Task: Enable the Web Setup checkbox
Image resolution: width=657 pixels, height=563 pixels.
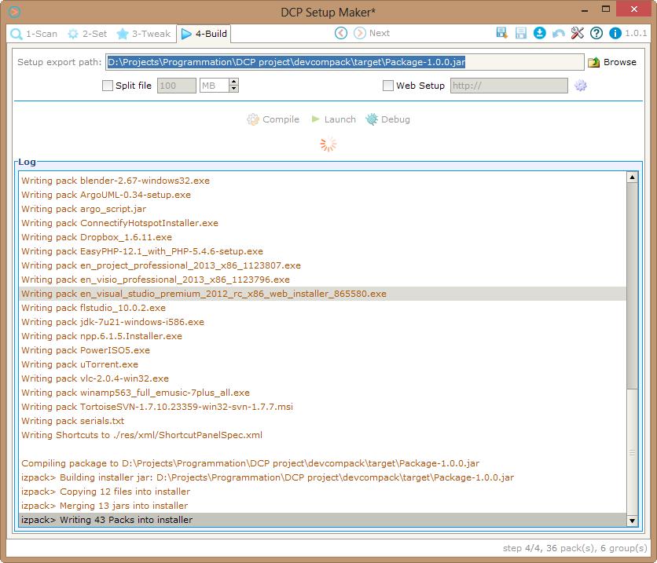Action: (388, 86)
